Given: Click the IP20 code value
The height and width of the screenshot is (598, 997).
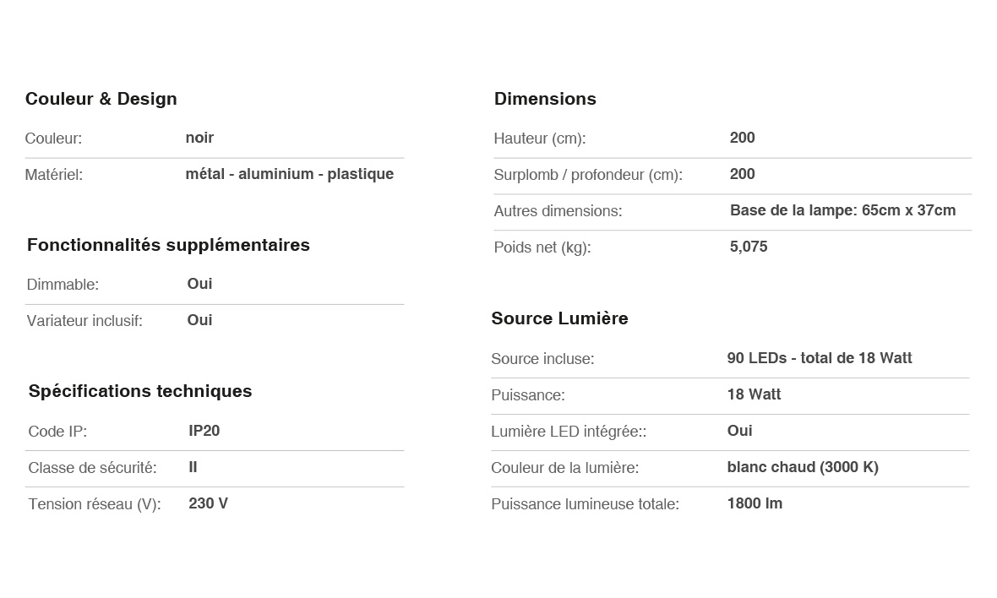Looking at the screenshot, I should [204, 431].
